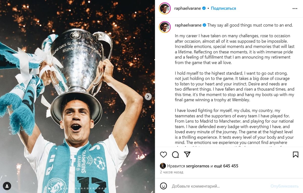The width and height of the screenshot is (303, 193).
Task: Show tagged people on the photo
Action: [x=7, y=186]
